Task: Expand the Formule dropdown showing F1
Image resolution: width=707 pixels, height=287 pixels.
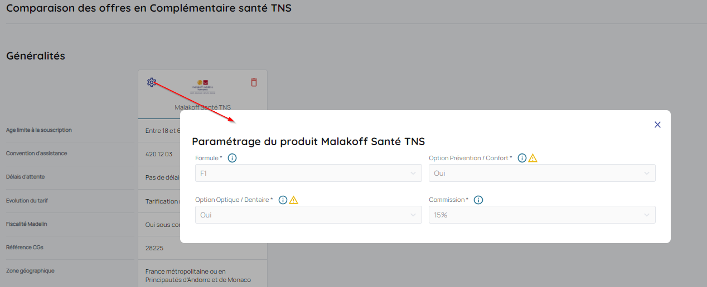Action: click(308, 173)
